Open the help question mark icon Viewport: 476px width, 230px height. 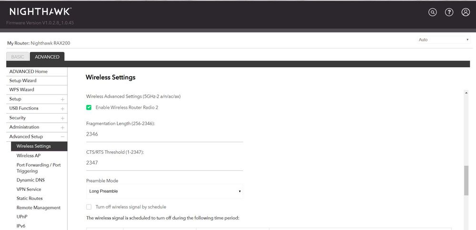click(x=449, y=12)
